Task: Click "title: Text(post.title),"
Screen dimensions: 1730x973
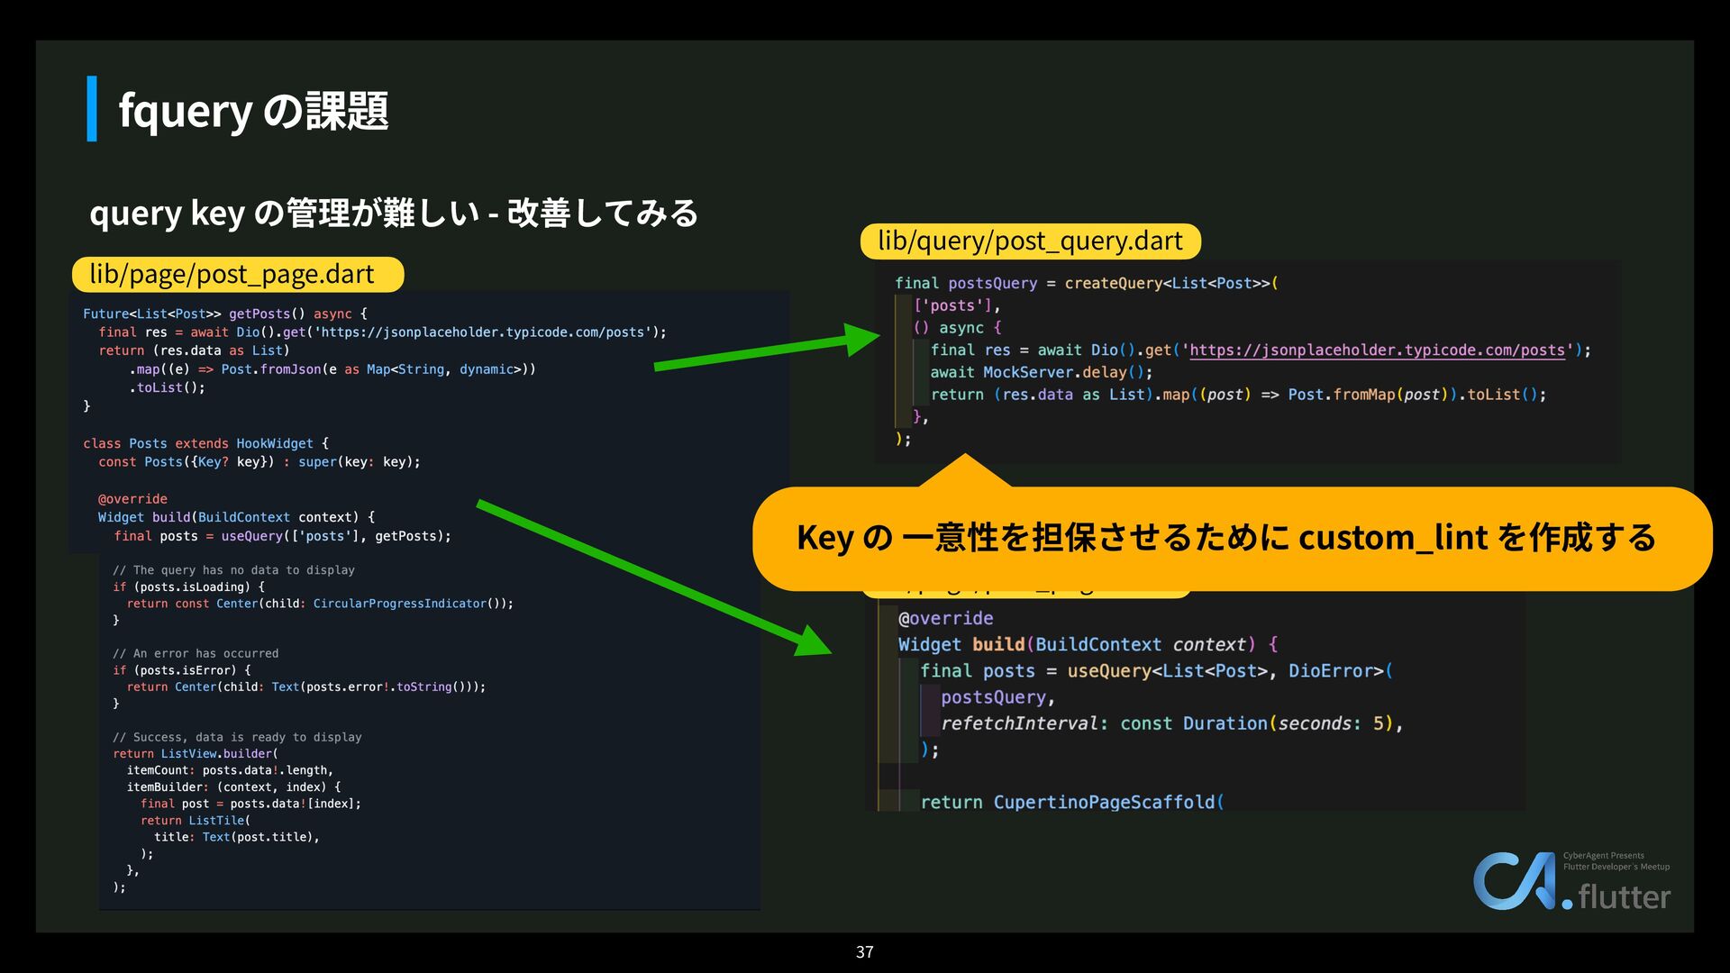Action: [237, 837]
